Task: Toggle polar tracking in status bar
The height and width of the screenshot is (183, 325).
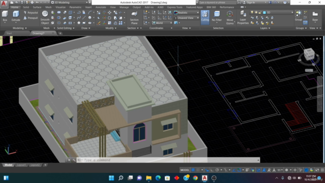Action: coord(217,170)
